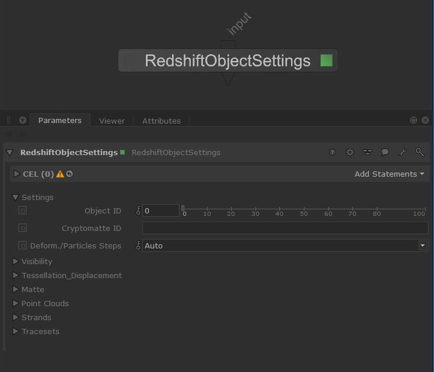Click green square beside parameter node name
The width and height of the screenshot is (434, 372).
tap(123, 152)
